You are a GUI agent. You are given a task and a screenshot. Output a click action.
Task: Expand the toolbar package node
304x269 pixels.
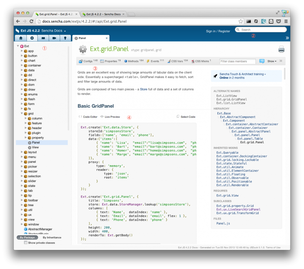22,200
